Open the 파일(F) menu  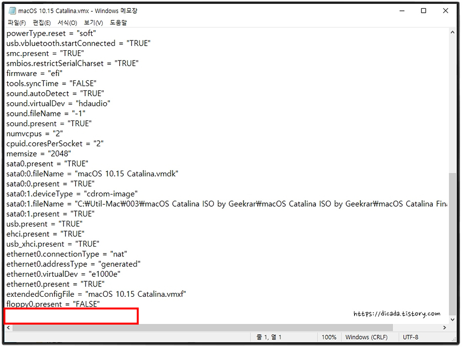coord(17,22)
